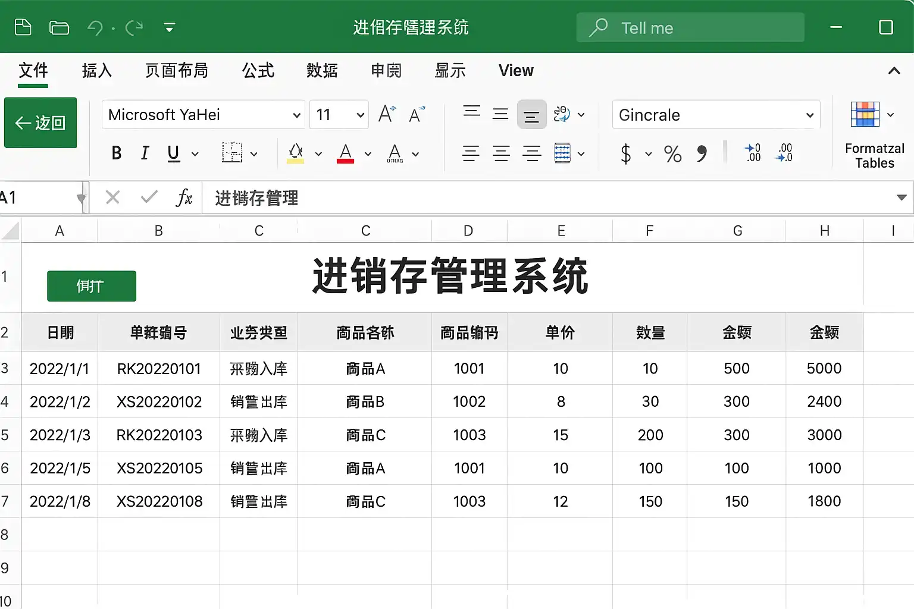Click the Undo arrow icon

click(95, 27)
